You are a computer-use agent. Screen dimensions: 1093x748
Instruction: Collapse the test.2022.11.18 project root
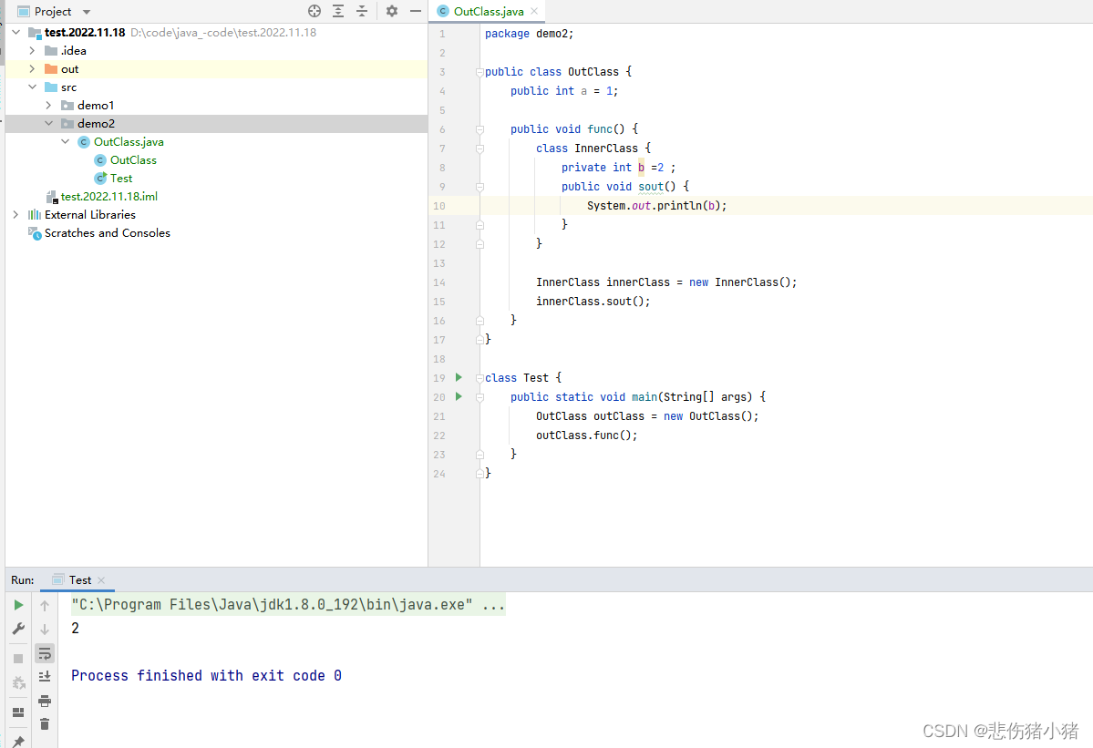coord(16,32)
